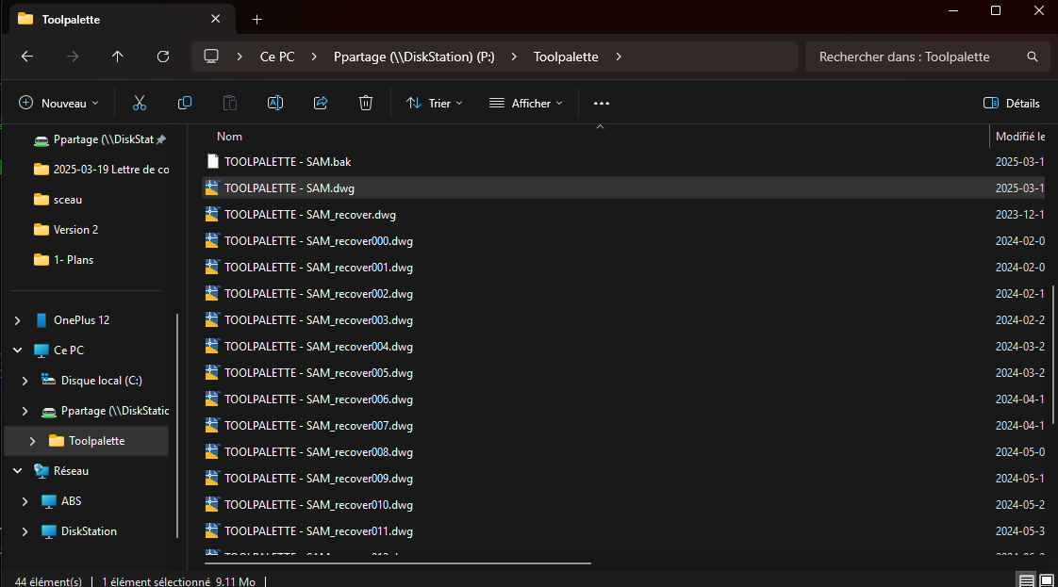Open a new tab with plus button
1058x587 pixels.
click(257, 19)
